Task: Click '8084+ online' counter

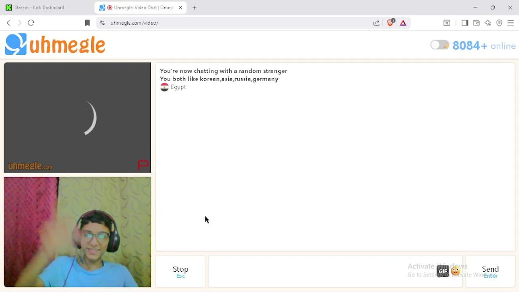Action: 484,45
